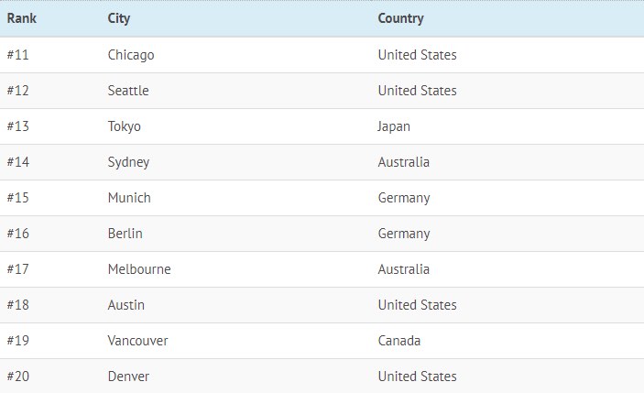This screenshot has width=644, height=393.
Task: Select the Seattle city cell
Action: tap(128, 91)
